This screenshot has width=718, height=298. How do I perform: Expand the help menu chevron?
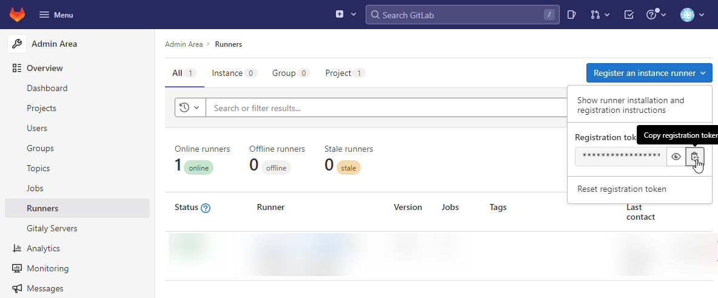(x=663, y=15)
